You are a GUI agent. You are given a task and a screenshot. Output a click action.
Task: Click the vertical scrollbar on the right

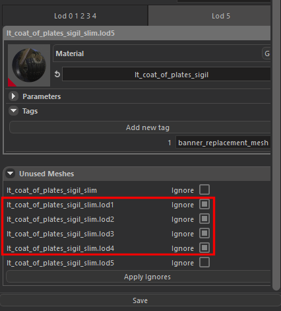coord(276,143)
